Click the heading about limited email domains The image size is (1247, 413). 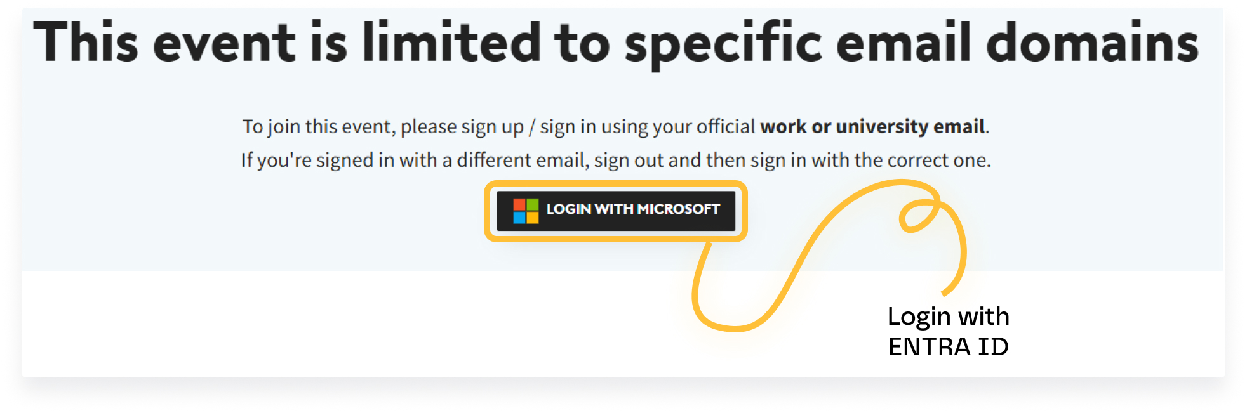[616, 43]
